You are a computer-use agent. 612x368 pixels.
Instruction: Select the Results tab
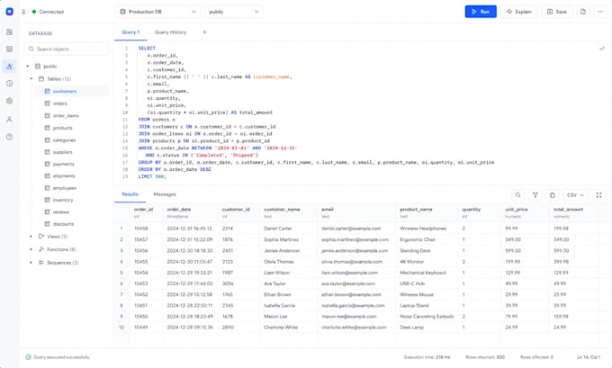[x=130, y=194]
